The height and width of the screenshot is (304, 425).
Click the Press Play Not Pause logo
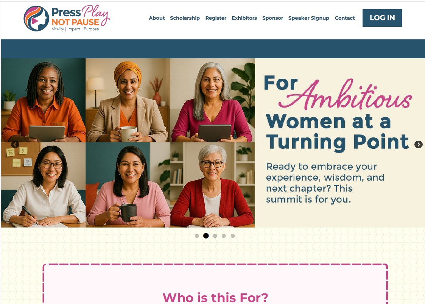coord(66,18)
